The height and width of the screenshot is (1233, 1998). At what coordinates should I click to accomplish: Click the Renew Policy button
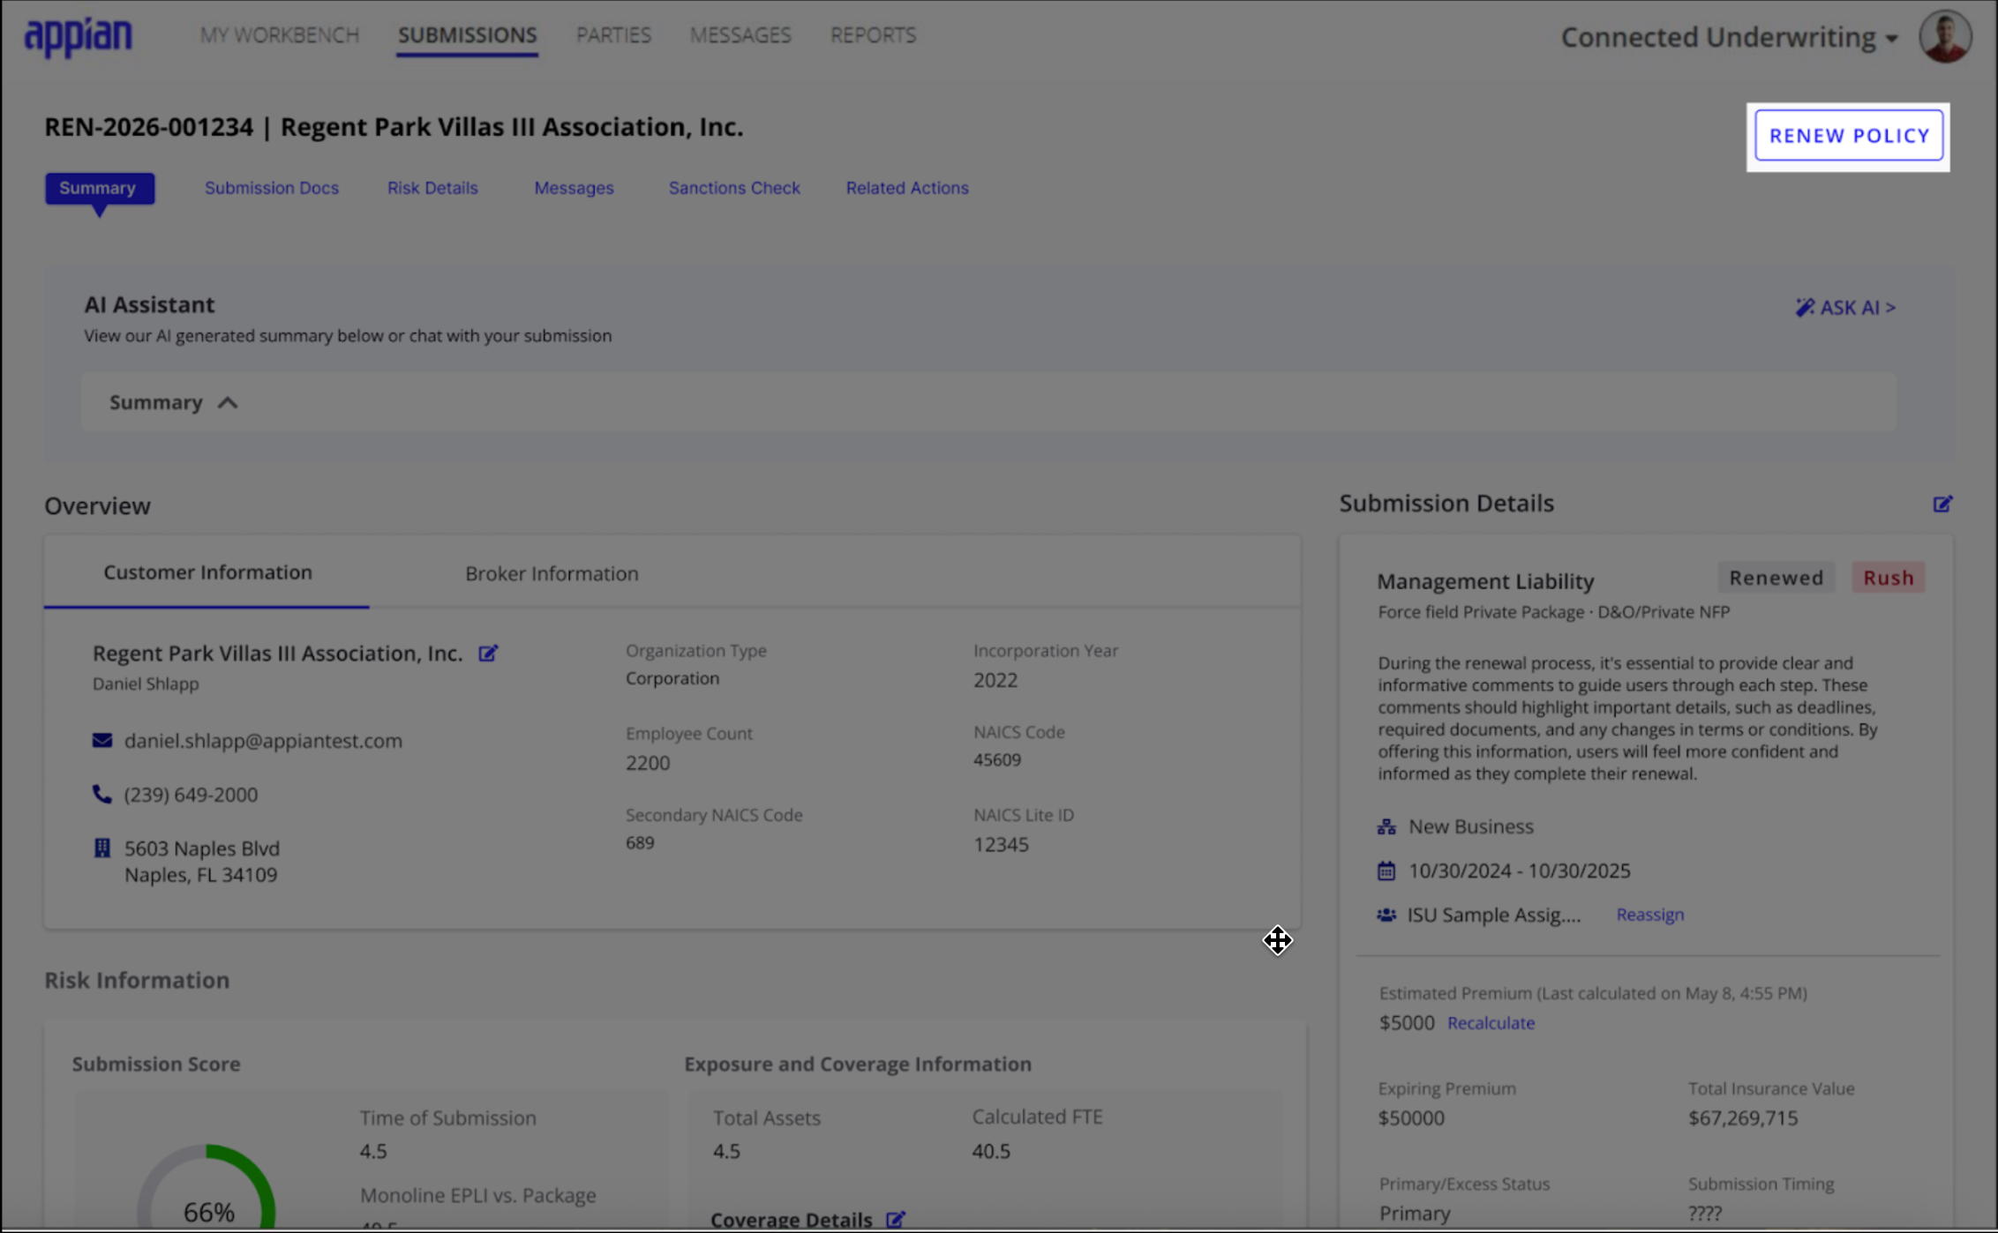click(1849, 135)
